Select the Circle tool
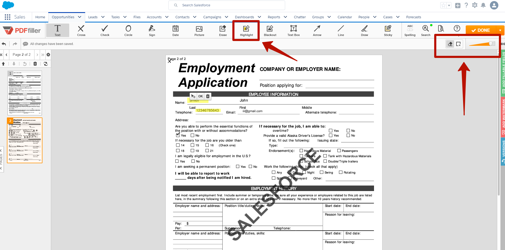This screenshot has height=250, width=505. click(x=128, y=30)
